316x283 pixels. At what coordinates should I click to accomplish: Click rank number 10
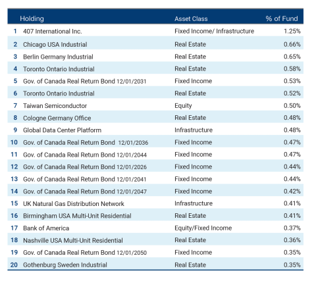click(14, 142)
